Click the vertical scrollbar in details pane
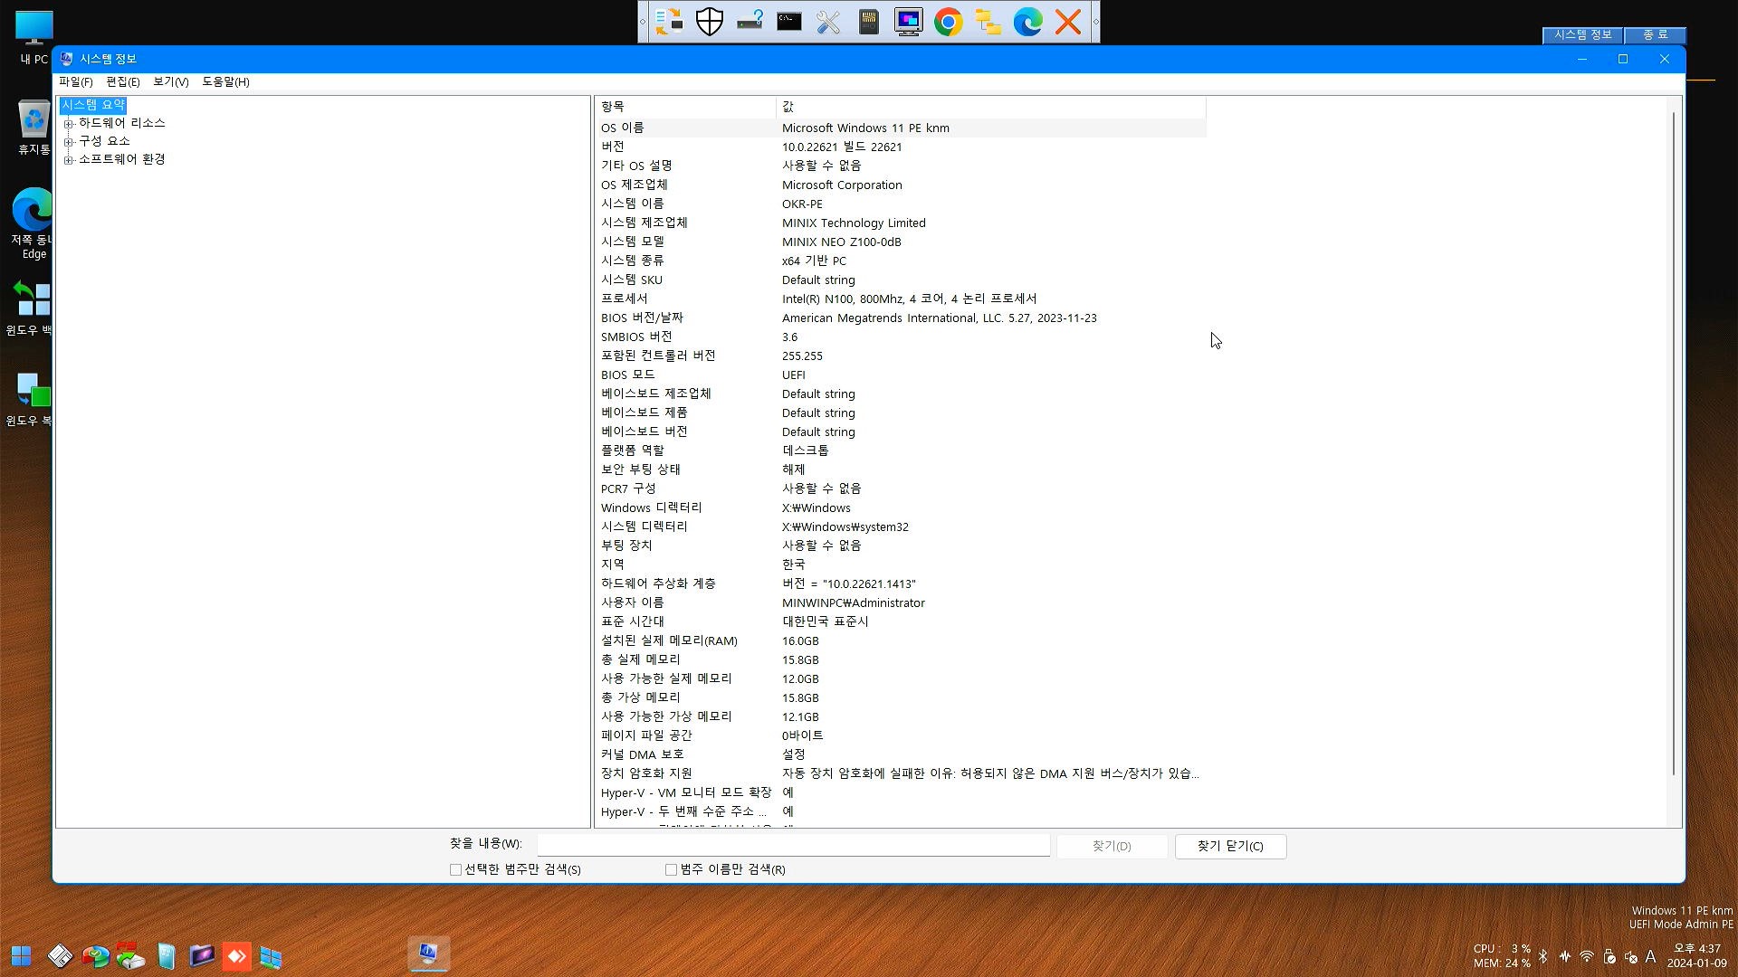1738x977 pixels. pyautogui.click(x=1674, y=443)
